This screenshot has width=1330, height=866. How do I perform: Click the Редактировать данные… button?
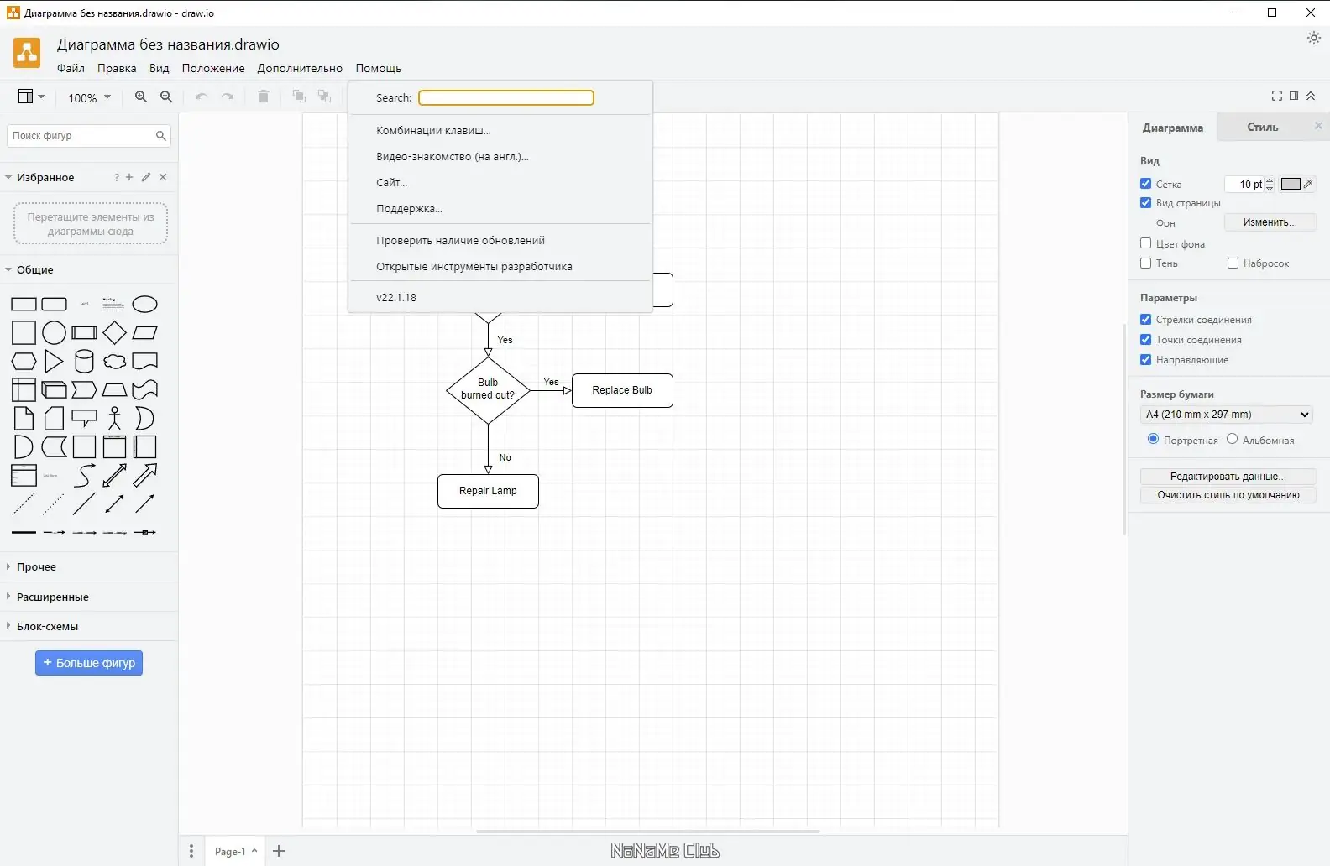pos(1228,477)
